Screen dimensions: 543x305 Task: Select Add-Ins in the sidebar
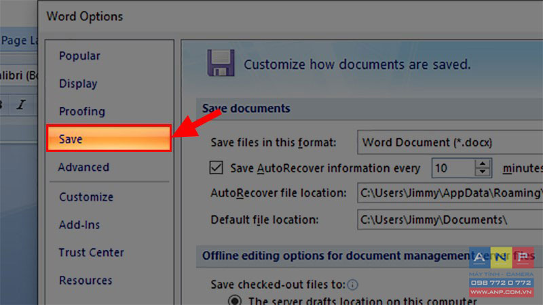pyautogui.click(x=79, y=225)
